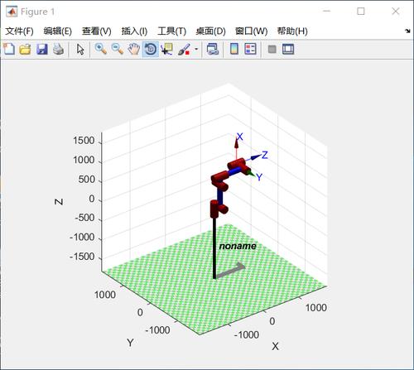The height and width of the screenshot is (370, 414).
Task: Open the 文件(F) menu
Action: pos(19,31)
